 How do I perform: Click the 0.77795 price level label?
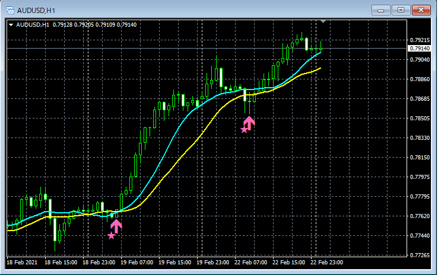(420, 197)
